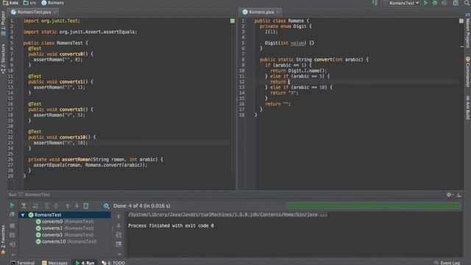This screenshot has width=471, height=265.
Task: Click the yellow warning stripe marker in Romans.java
Action: click(x=461, y=46)
